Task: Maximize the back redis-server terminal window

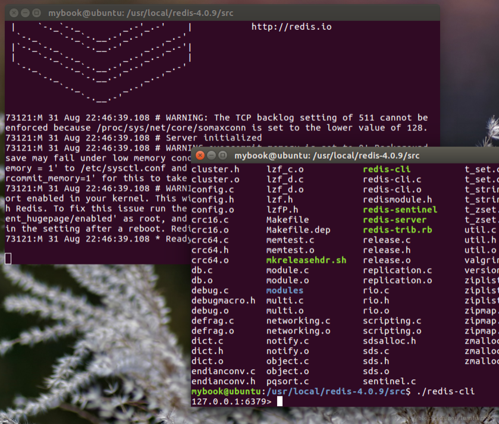Action: pyautogui.click(x=36, y=13)
